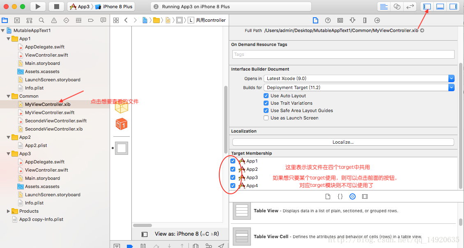The width and height of the screenshot is (464, 248).
Task: Toggle the debug area panel
Action: point(440,7)
